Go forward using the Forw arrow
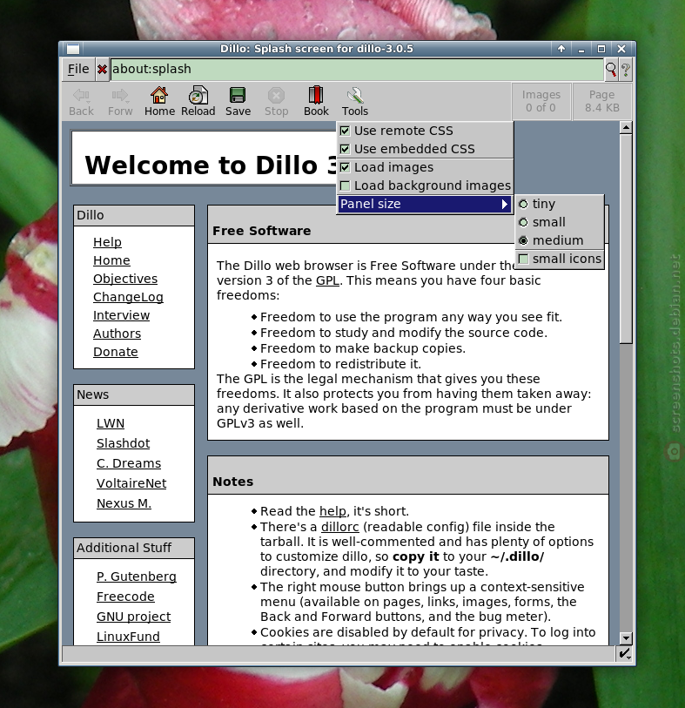The width and height of the screenshot is (685, 708). coord(120,101)
